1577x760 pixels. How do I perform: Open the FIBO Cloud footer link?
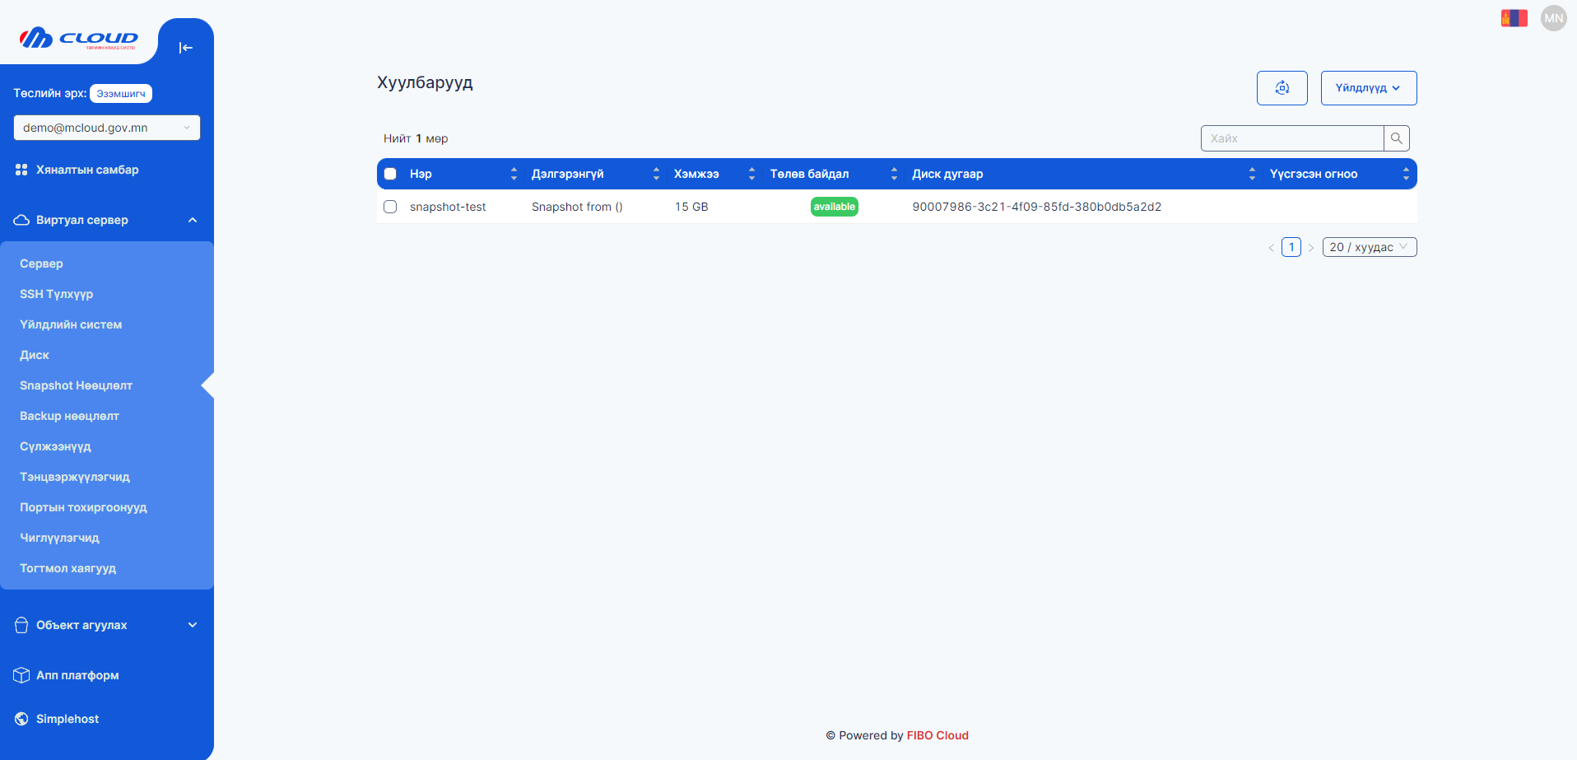click(937, 735)
